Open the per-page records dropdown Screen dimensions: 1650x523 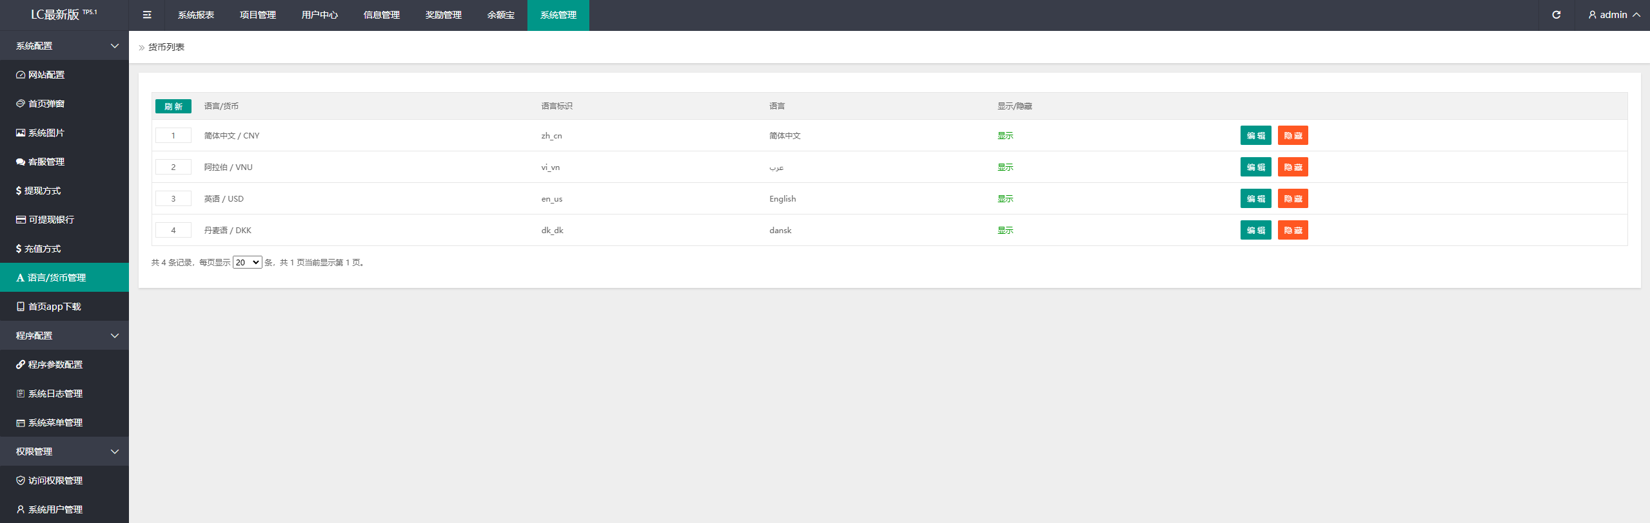coord(247,262)
